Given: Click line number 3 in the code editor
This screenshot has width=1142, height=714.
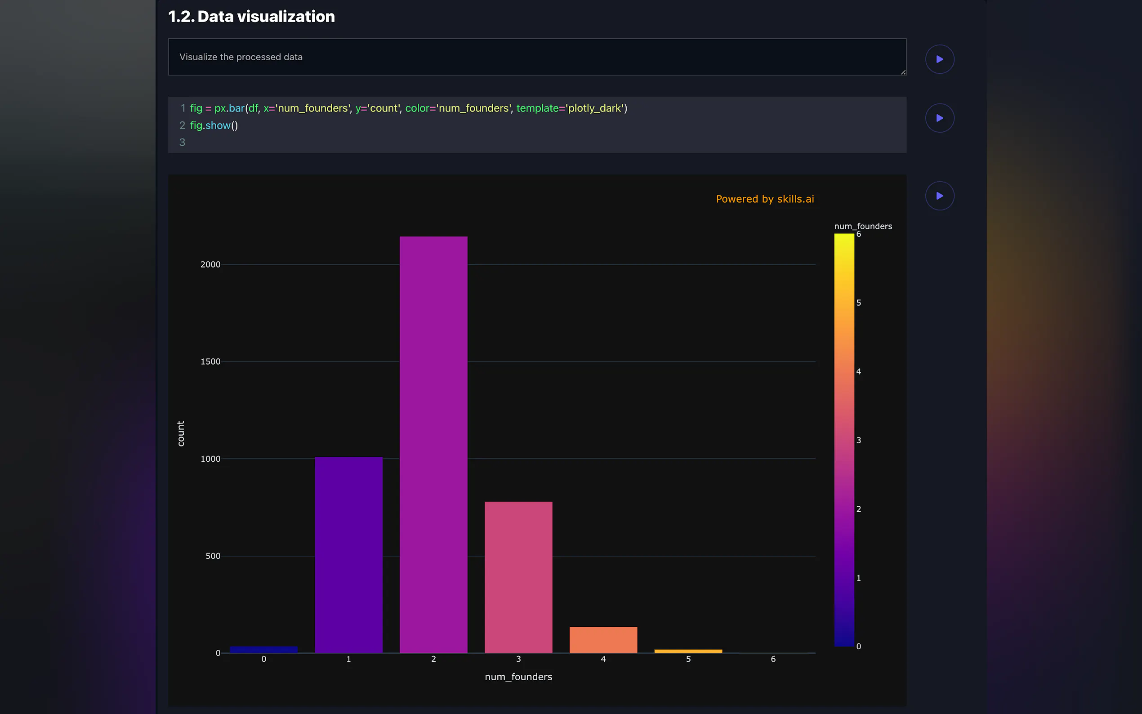Looking at the screenshot, I should click(x=182, y=142).
